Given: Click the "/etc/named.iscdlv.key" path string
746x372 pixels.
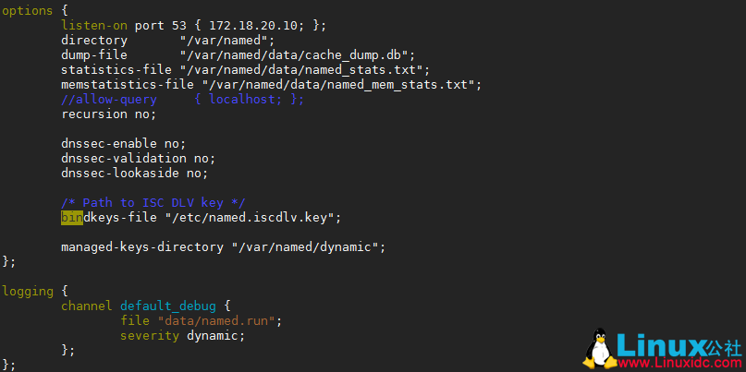Looking at the screenshot, I should (253, 218).
